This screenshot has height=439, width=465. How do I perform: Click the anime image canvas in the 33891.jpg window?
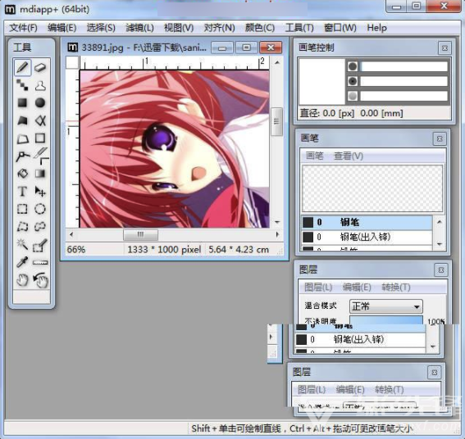(x=175, y=149)
